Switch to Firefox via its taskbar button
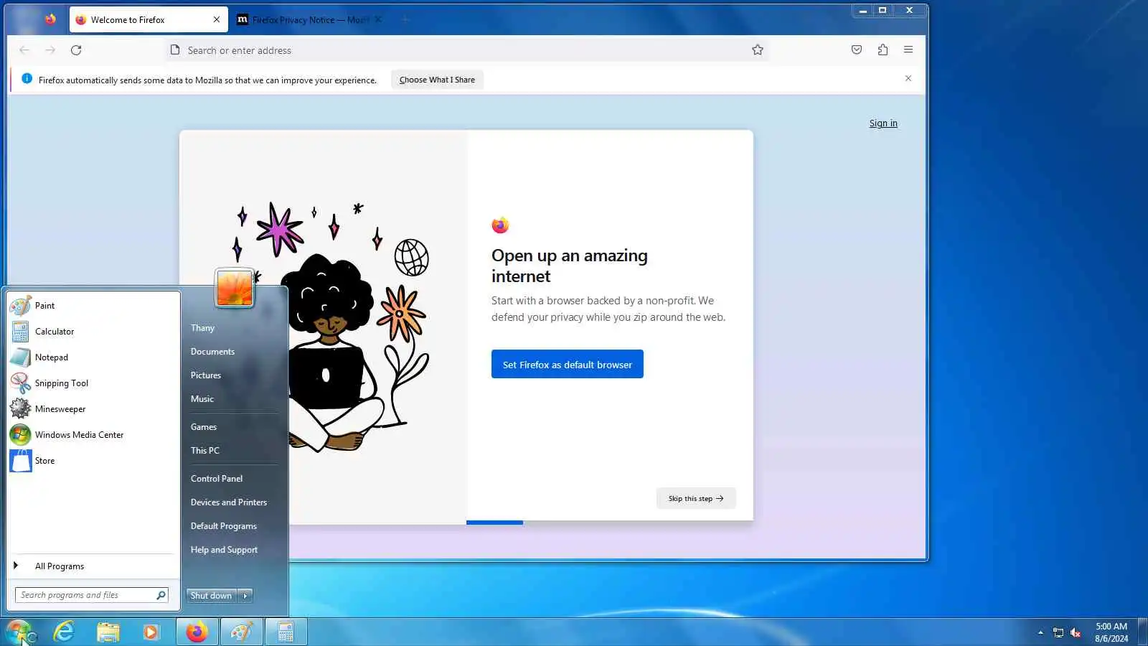 197,632
